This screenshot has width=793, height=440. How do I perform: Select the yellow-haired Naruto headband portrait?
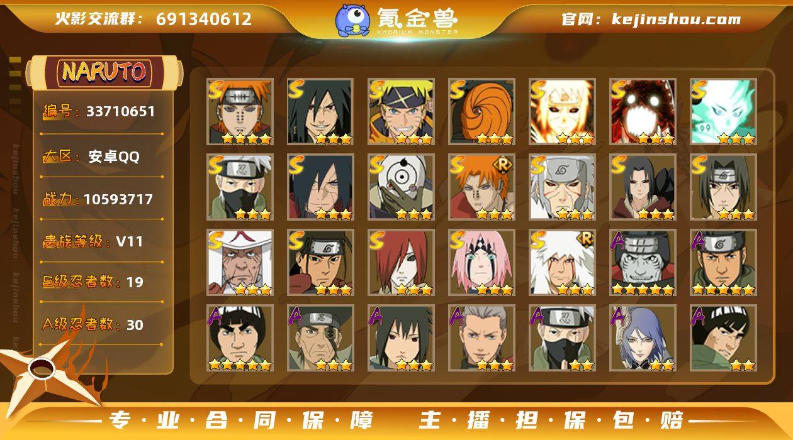tap(401, 112)
